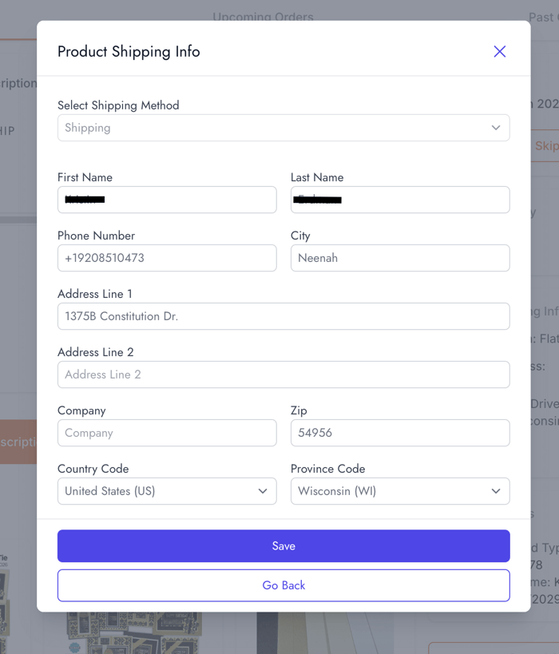Open the Select Shipping Method dropdown

point(283,128)
